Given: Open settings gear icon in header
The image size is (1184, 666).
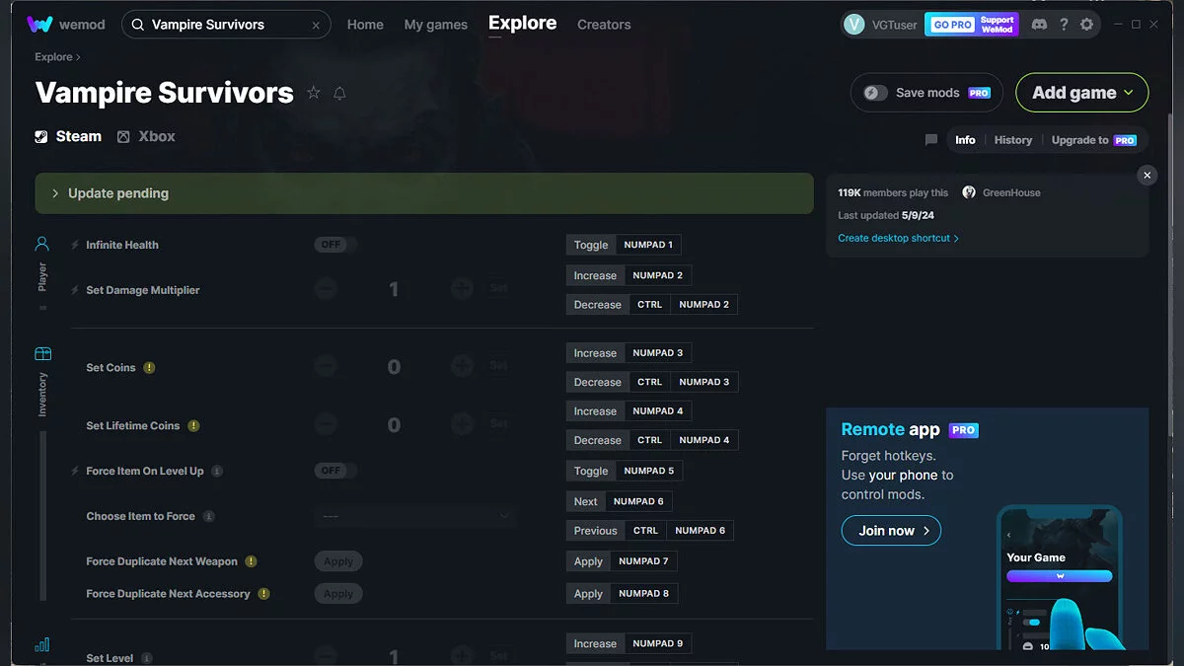Looking at the screenshot, I should click(x=1086, y=25).
